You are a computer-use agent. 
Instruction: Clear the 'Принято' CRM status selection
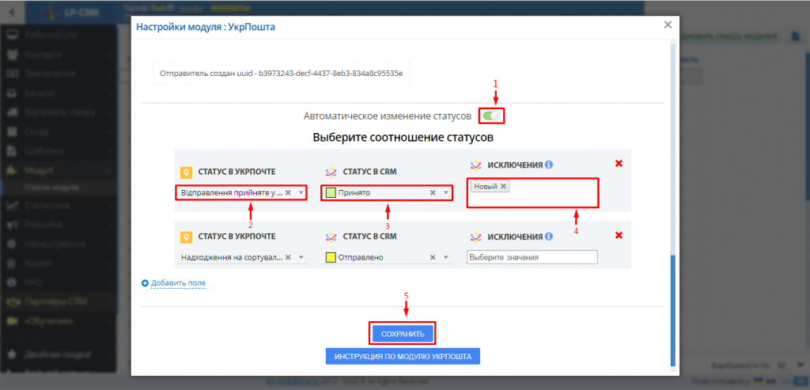(433, 193)
